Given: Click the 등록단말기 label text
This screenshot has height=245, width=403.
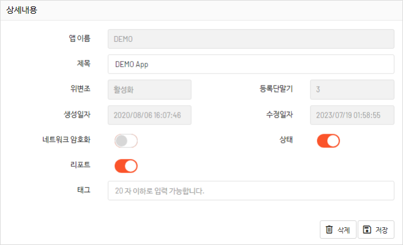Looking at the screenshot, I should coord(276,88).
